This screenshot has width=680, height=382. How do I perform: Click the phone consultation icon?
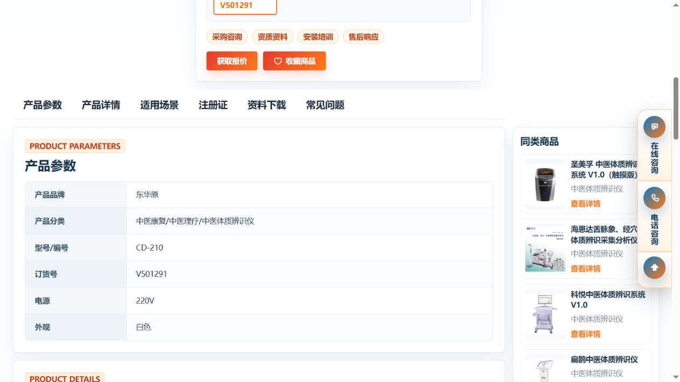pyautogui.click(x=654, y=198)
